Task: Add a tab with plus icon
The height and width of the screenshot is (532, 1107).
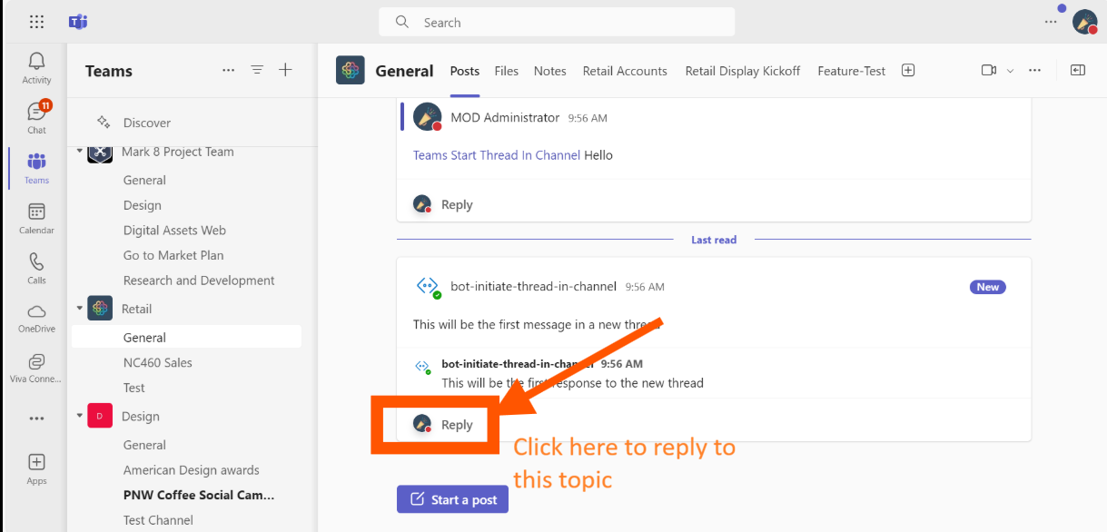Action: pyautogui.click(x=908, y=70)
